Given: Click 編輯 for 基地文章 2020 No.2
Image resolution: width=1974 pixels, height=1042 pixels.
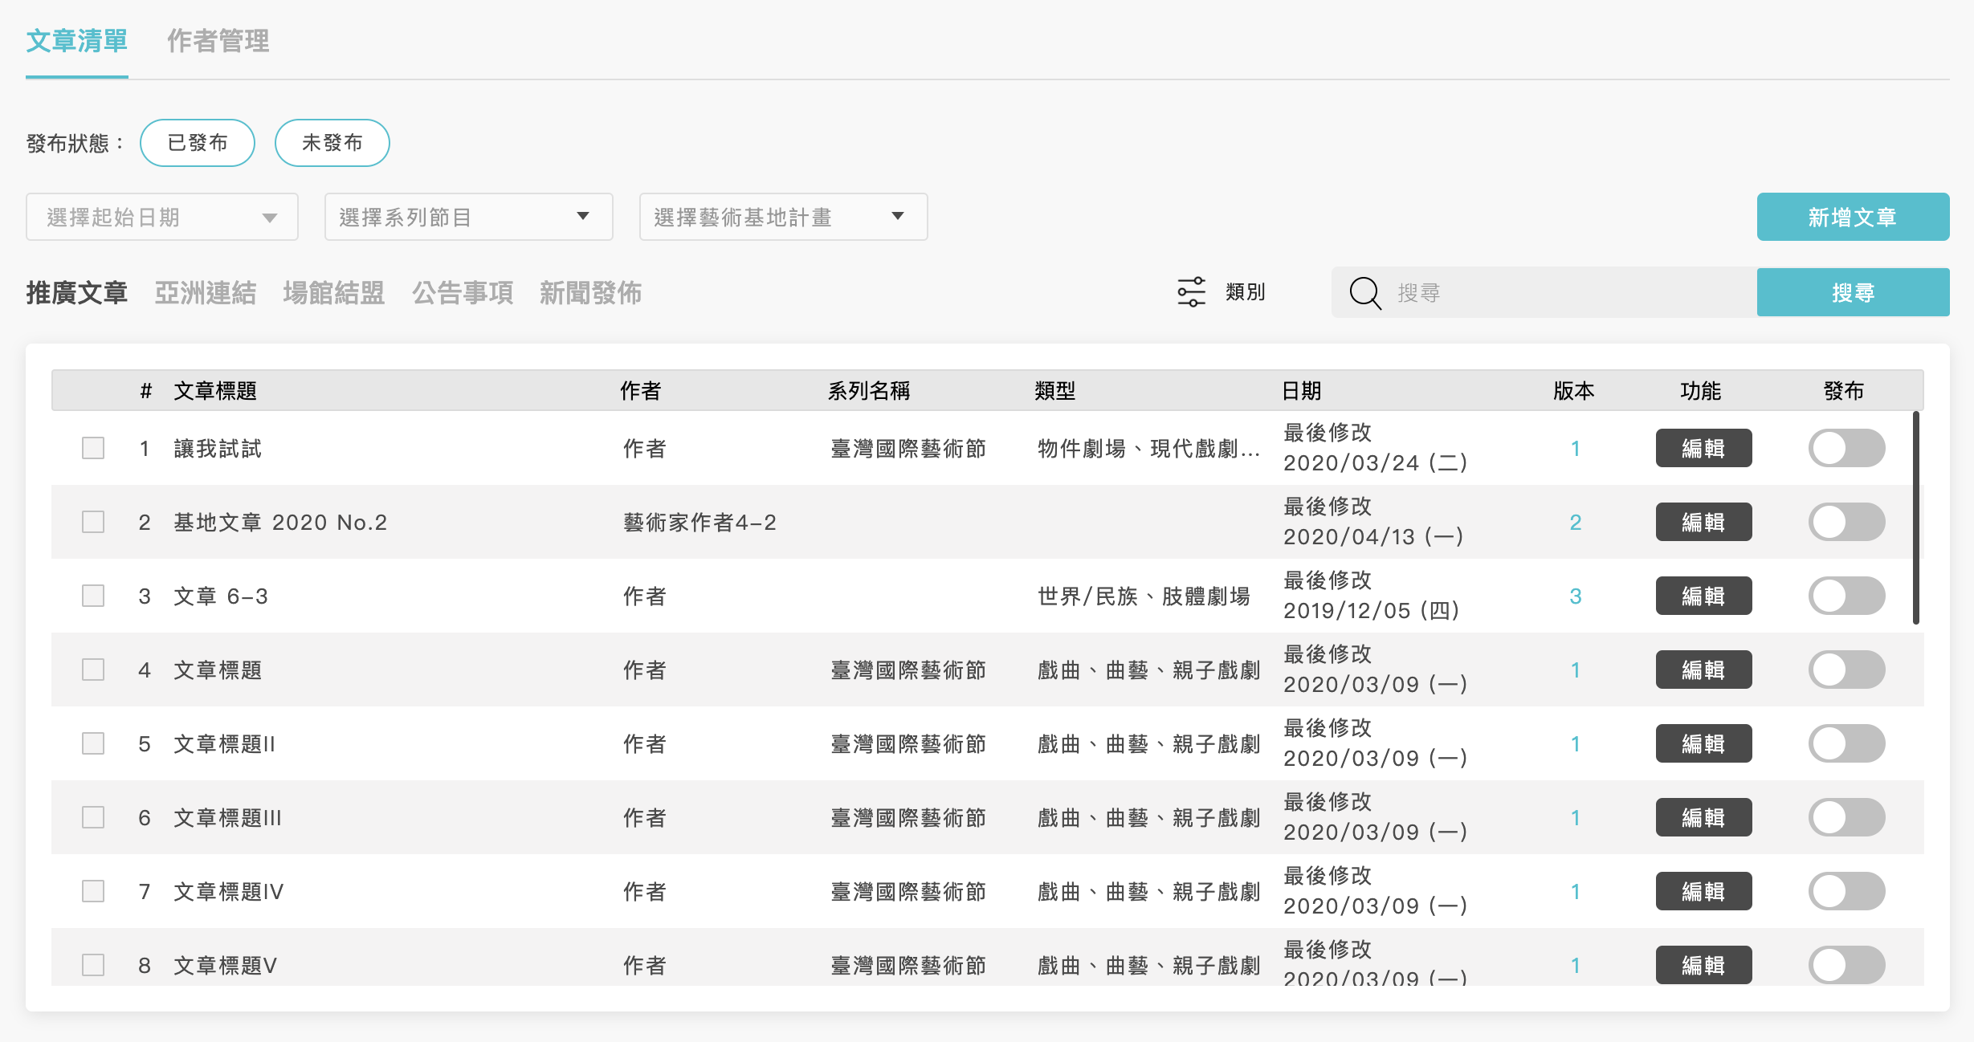Looking at the screenshot, I should coord(1703,522).
